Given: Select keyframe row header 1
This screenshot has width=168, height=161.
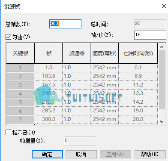Looking at the screenshot, I should click(x=20, y=68).
